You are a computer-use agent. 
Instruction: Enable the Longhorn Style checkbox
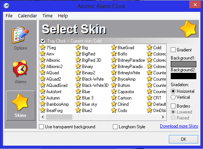pos(115,127)
